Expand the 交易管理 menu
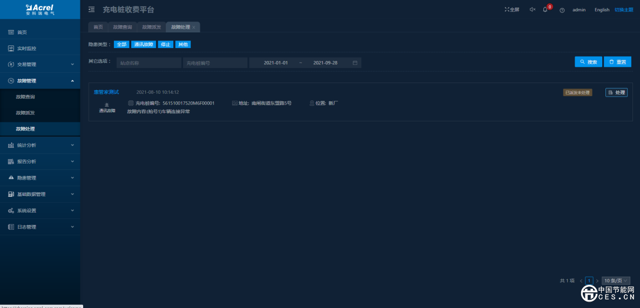The height and width of the screenshot is (308, 640). [40, 64]
